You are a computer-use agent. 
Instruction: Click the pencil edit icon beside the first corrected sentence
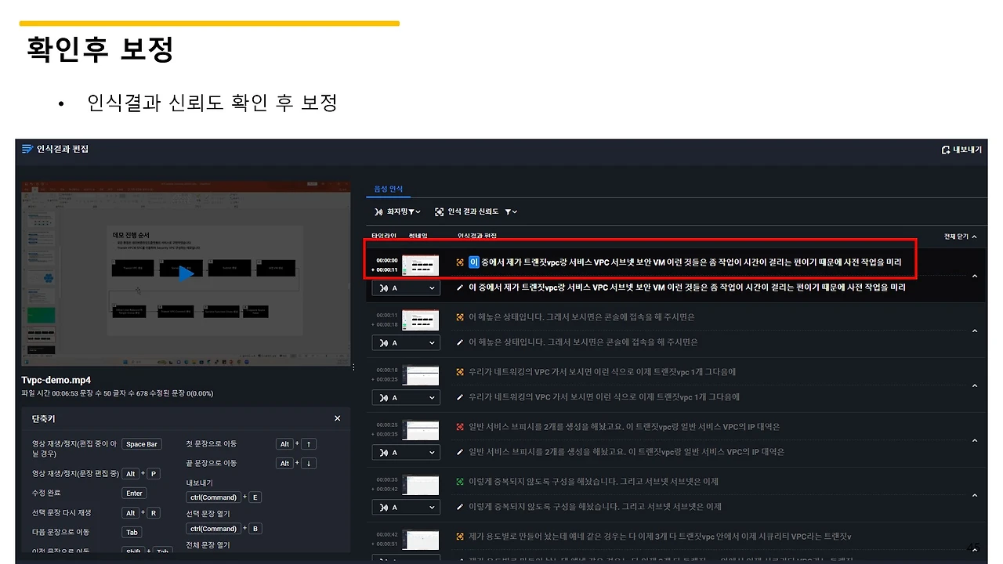[461, 287]
